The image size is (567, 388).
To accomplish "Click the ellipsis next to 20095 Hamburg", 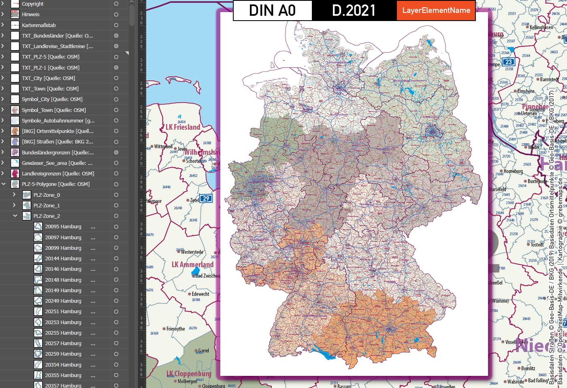I will 94,226.
